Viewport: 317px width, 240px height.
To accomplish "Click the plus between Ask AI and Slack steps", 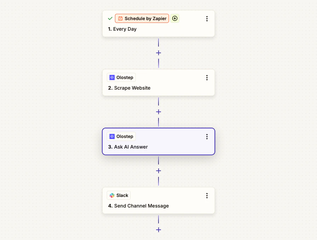I will pyautogui.click(x=158, y=170).
